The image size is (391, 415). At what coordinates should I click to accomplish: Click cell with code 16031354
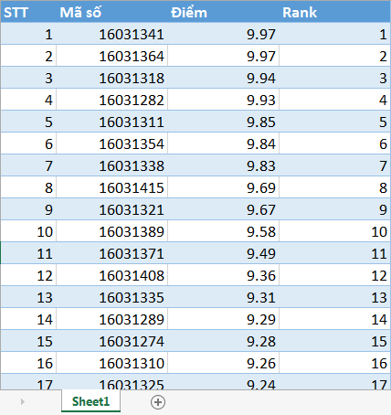pos(111,144)
